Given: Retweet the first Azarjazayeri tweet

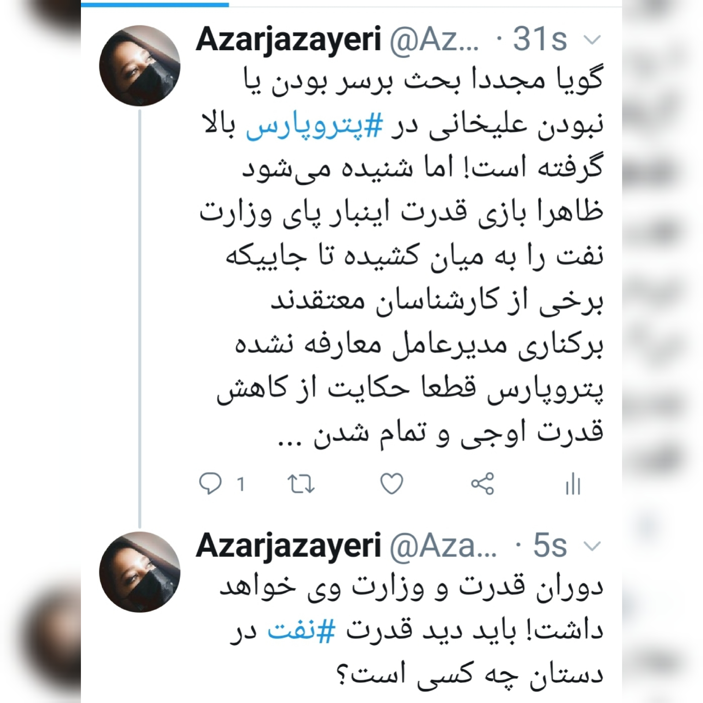Looking at the screenshot, I should 301,484.
